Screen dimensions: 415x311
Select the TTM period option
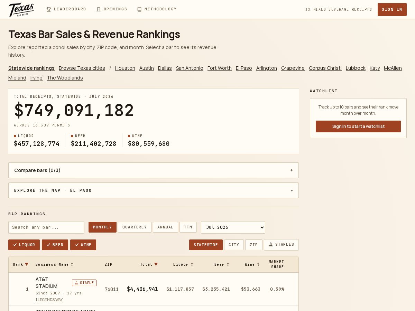pyautogui.click(x=188, y=227)
